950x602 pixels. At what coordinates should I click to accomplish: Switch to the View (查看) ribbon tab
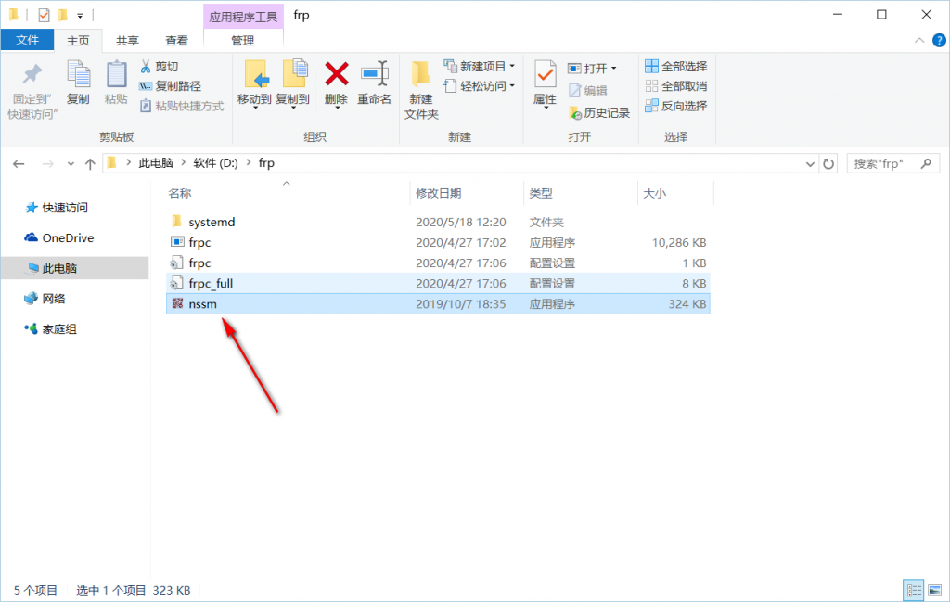tap(176, 41)
